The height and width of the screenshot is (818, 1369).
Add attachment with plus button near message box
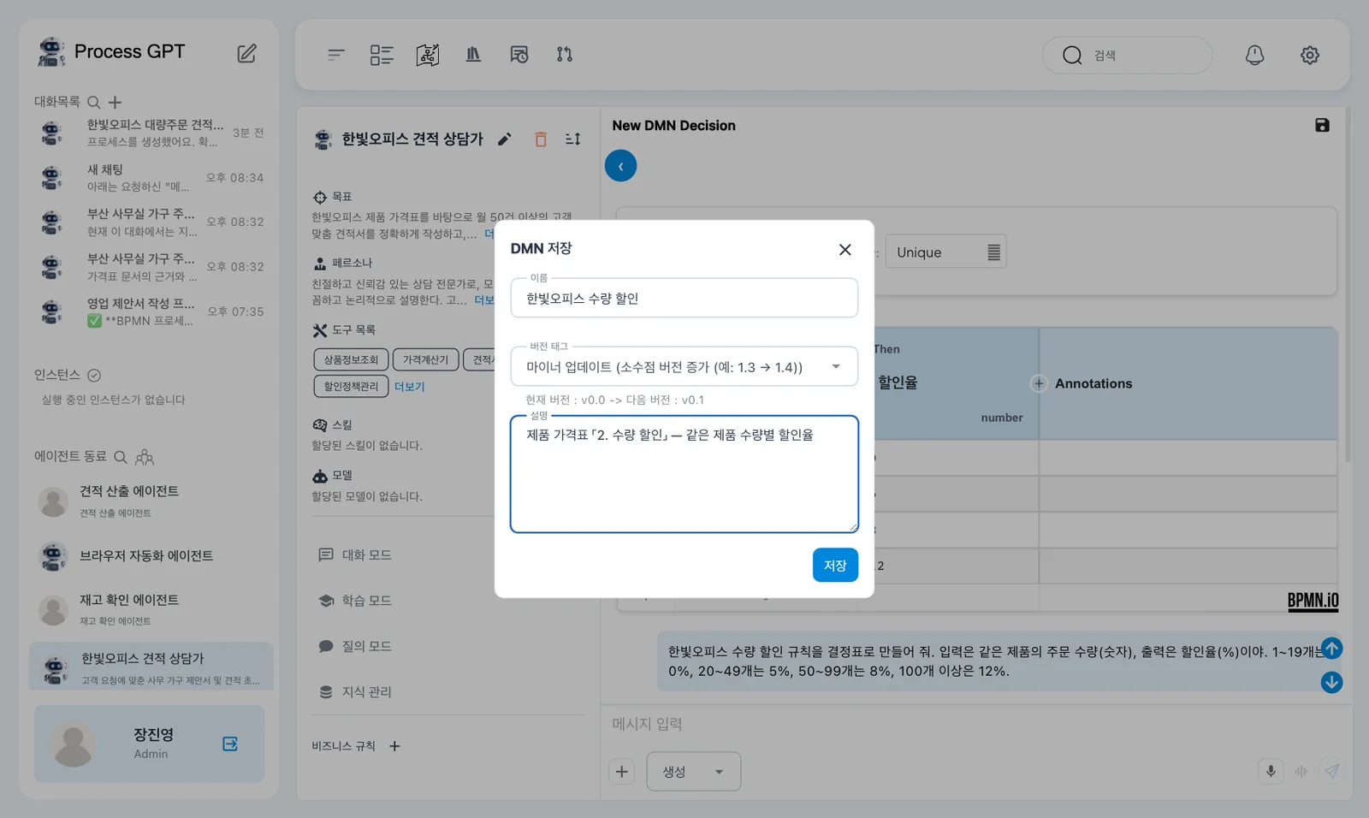pyautogui.click(x=622, y=772)
